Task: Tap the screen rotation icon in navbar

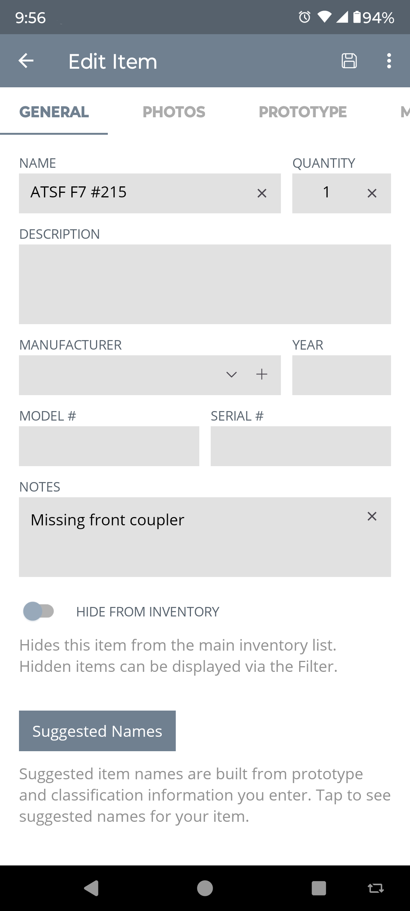Action: (376, 888)
